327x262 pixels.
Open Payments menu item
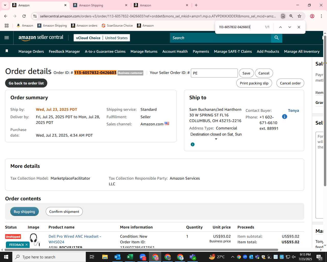pyautogui.click(x=201, y=51)
